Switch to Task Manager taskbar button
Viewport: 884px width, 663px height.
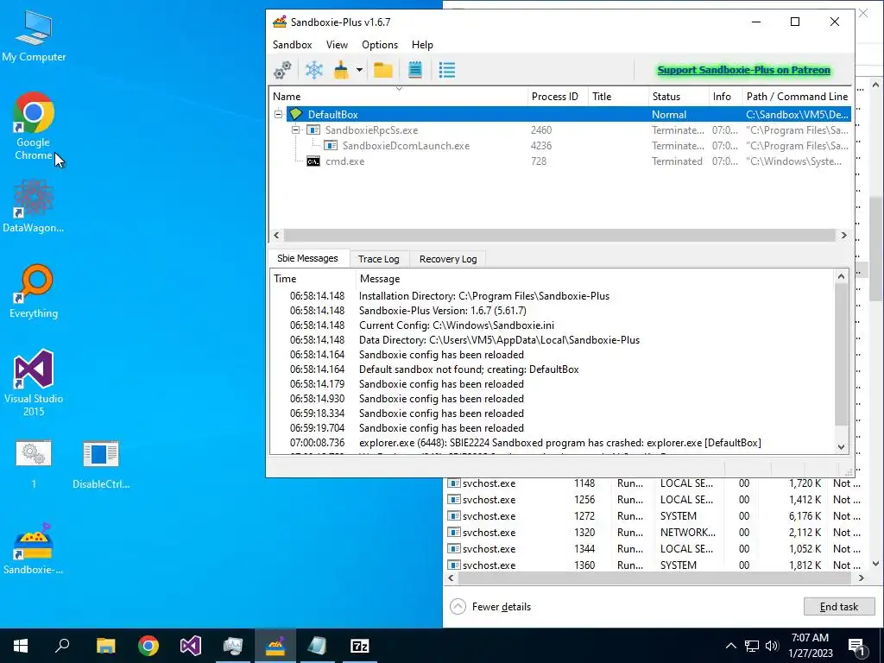point(233,646)
